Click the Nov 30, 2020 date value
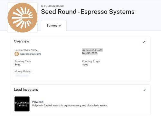This screenshot has height=116, width=161. (x=90, y=53)
